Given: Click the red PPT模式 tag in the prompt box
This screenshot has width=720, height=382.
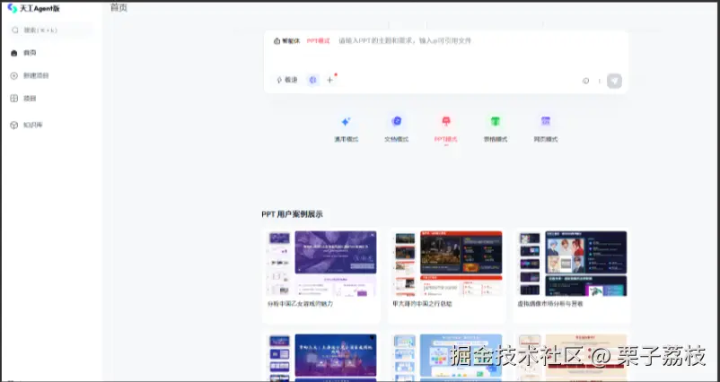Looking at the screenshot, I should click(x=319, y=41).
